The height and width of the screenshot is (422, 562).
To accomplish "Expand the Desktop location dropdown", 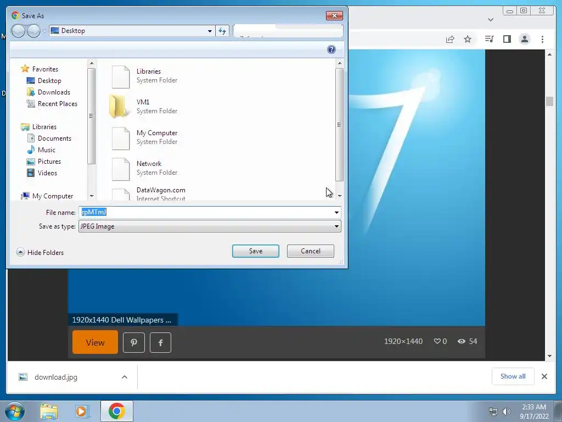I will click(x=210, y=31).
